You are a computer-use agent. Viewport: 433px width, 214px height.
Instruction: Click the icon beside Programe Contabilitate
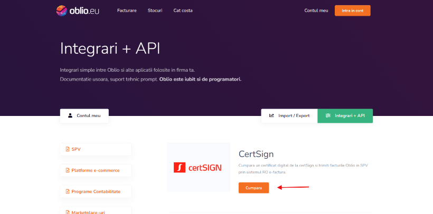68,191
